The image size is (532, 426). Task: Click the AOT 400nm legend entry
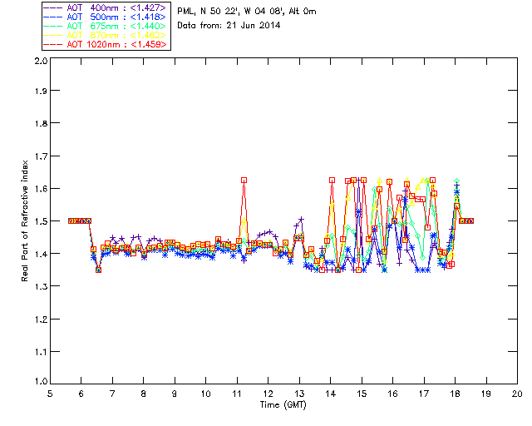106,7
